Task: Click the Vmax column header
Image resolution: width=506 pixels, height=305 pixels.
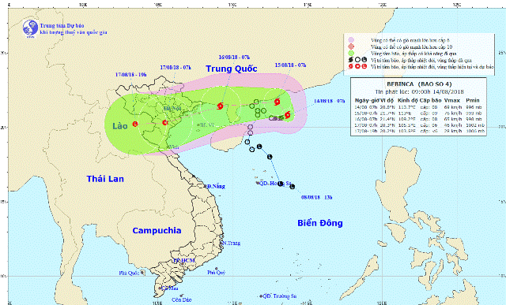Action: [x=451, y=100]
